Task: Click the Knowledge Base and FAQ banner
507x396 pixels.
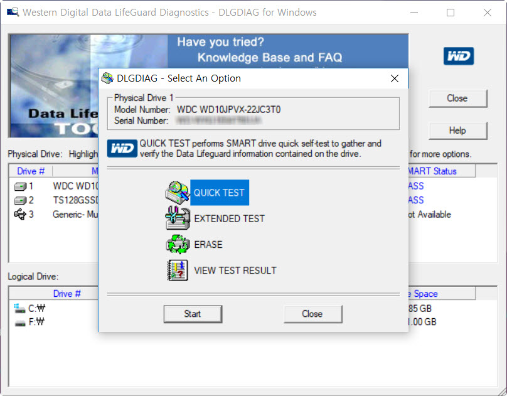Action: (270, 57)
